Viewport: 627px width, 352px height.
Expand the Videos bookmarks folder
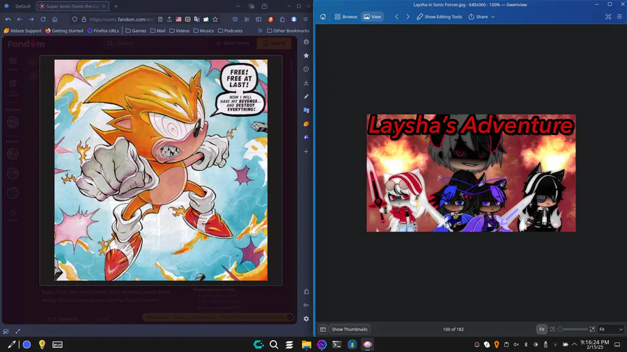[179, 31]
